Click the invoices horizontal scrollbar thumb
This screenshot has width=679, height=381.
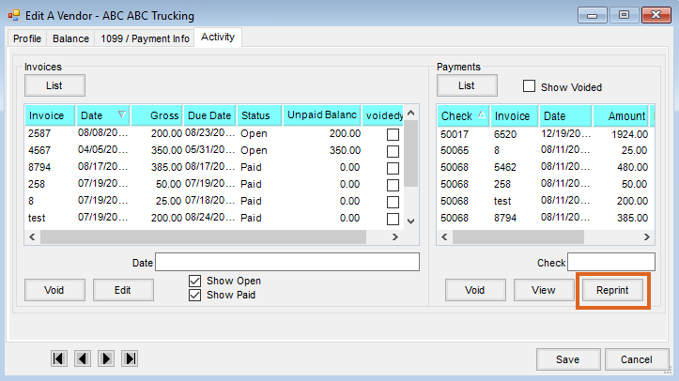coord(203,237)
